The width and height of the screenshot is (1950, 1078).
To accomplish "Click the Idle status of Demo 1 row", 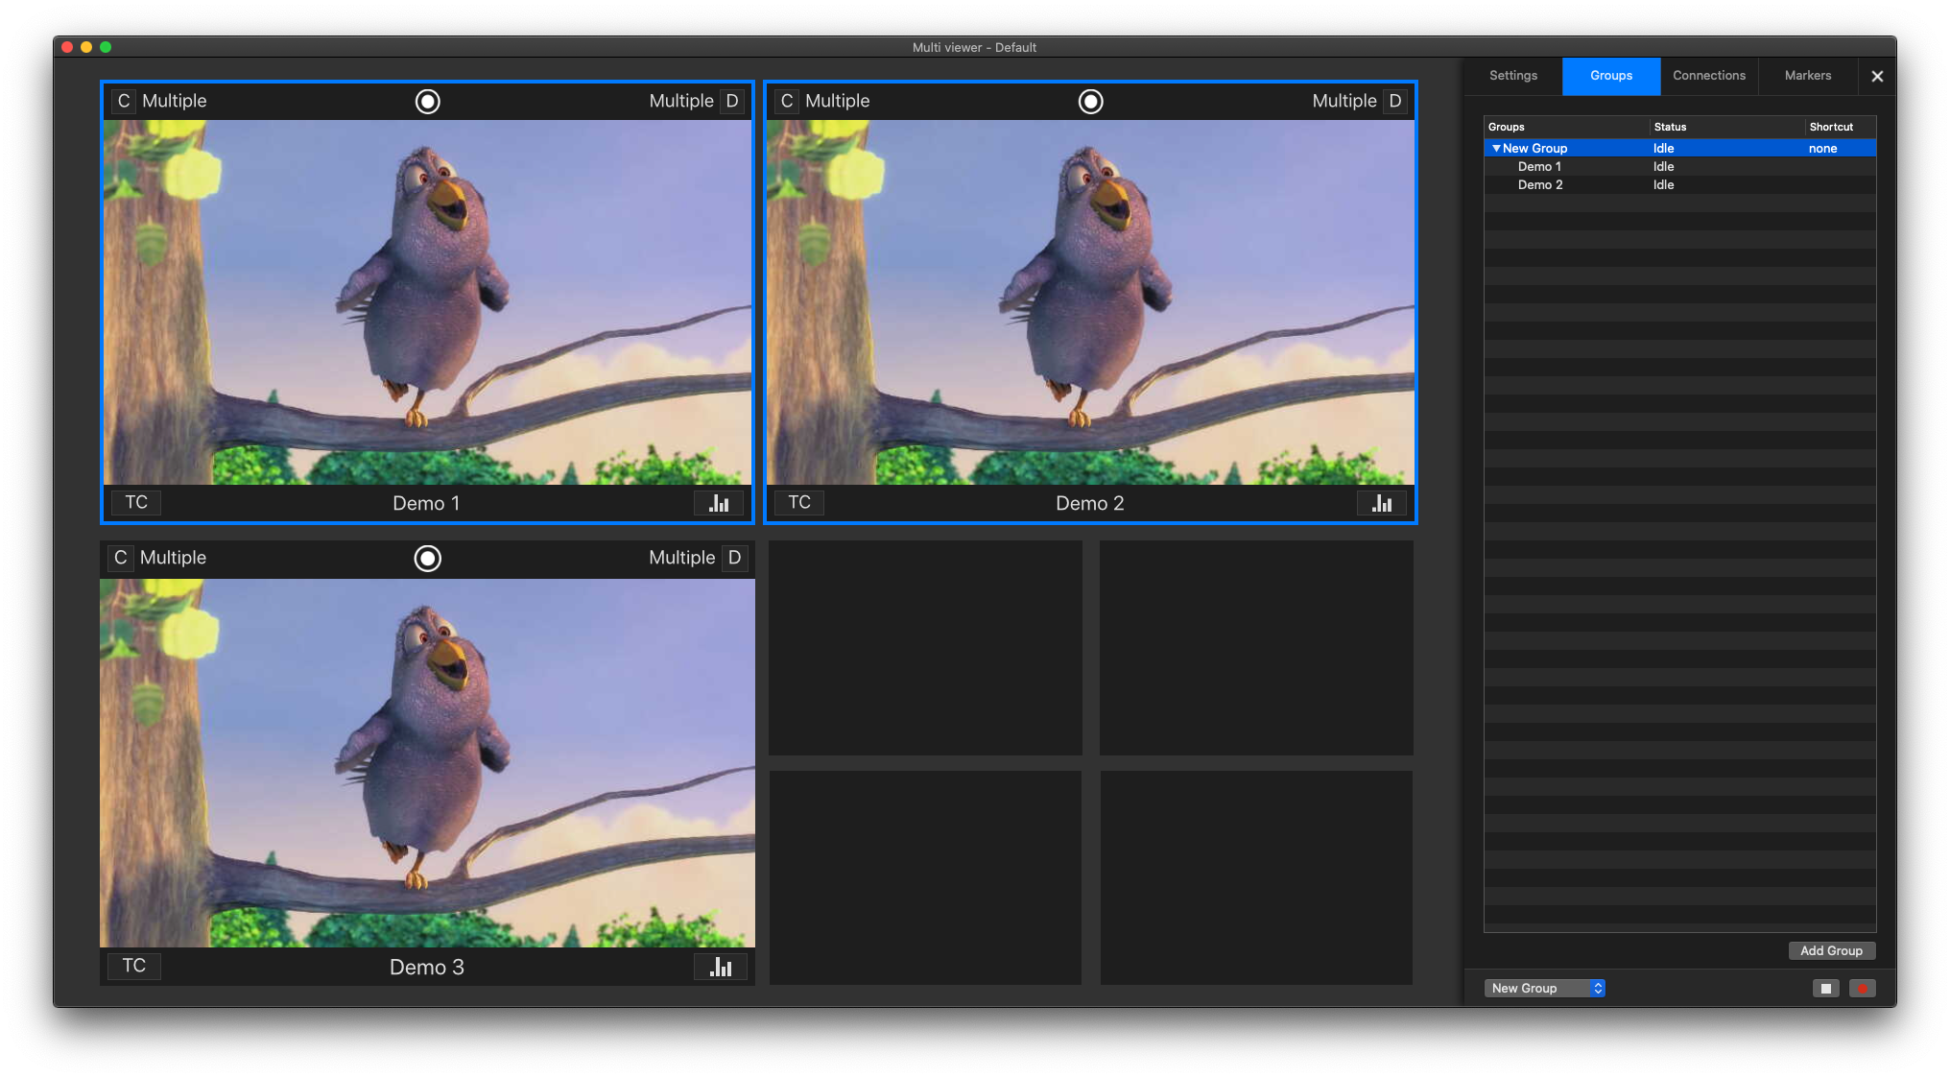I will pos(1663,167).
